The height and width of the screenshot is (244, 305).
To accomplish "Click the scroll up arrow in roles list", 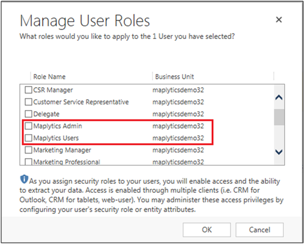I will coord(279,97).
